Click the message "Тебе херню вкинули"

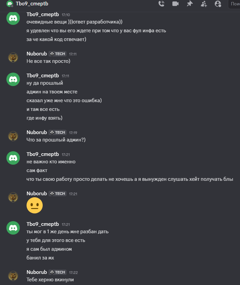tap(50, 280)
